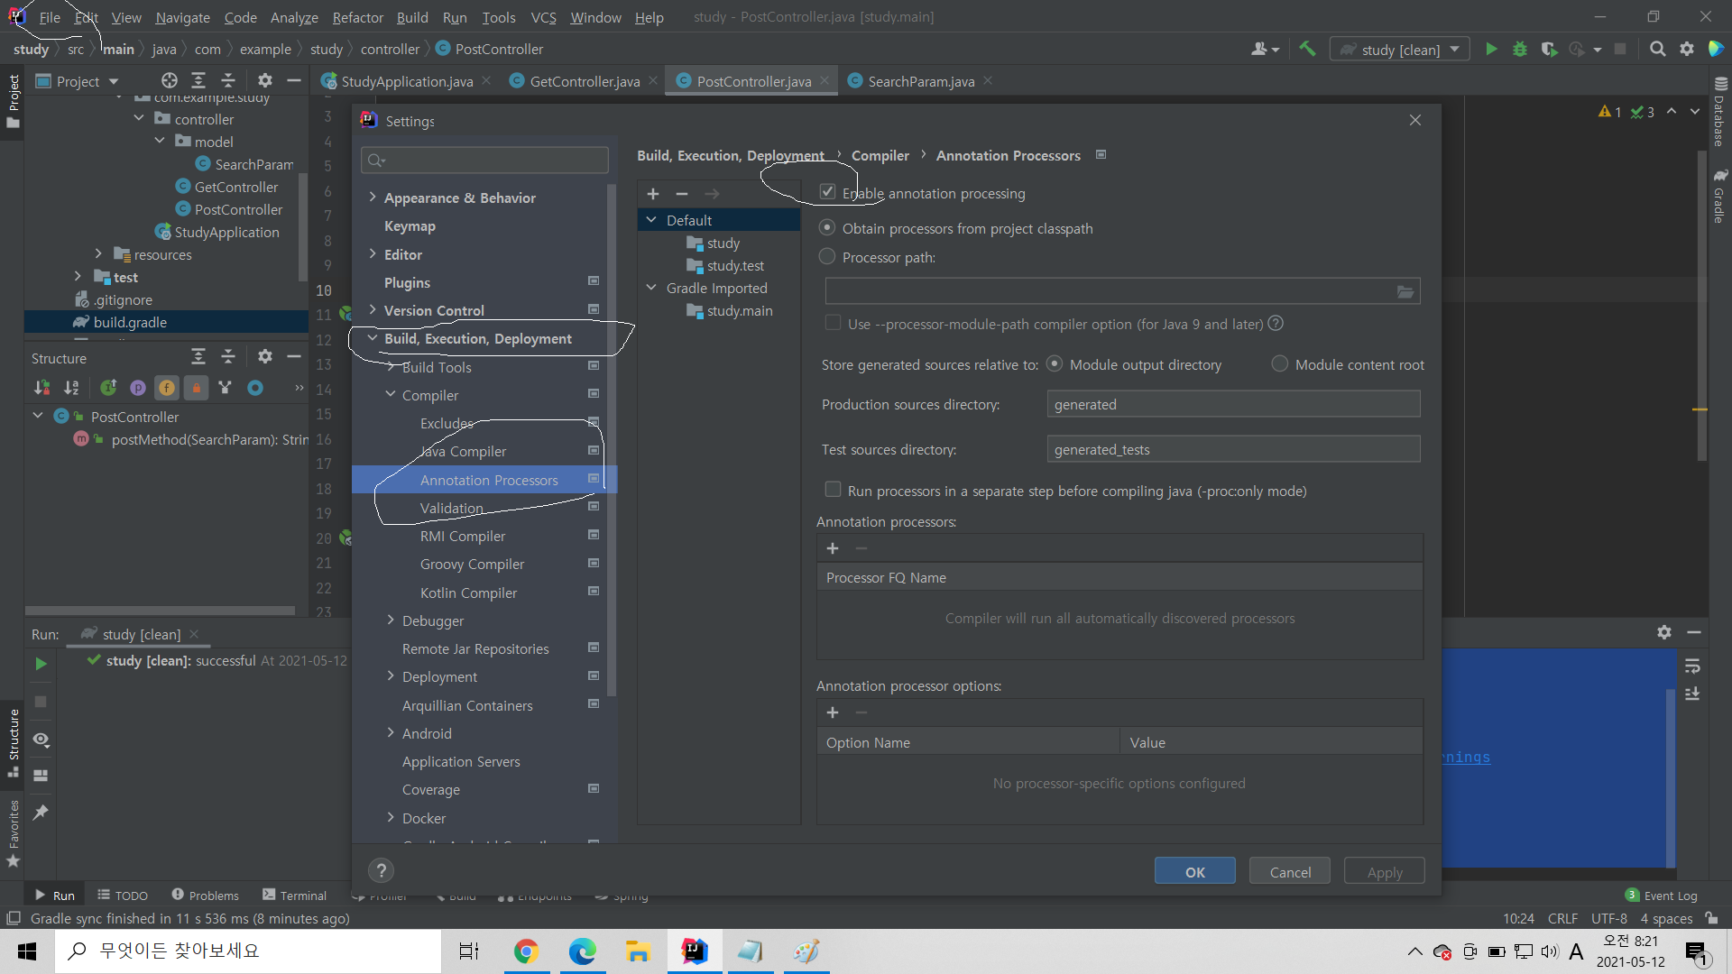Click the Build hammer icon
The height and width of the screenshot is (974, 1732).
1307,50
